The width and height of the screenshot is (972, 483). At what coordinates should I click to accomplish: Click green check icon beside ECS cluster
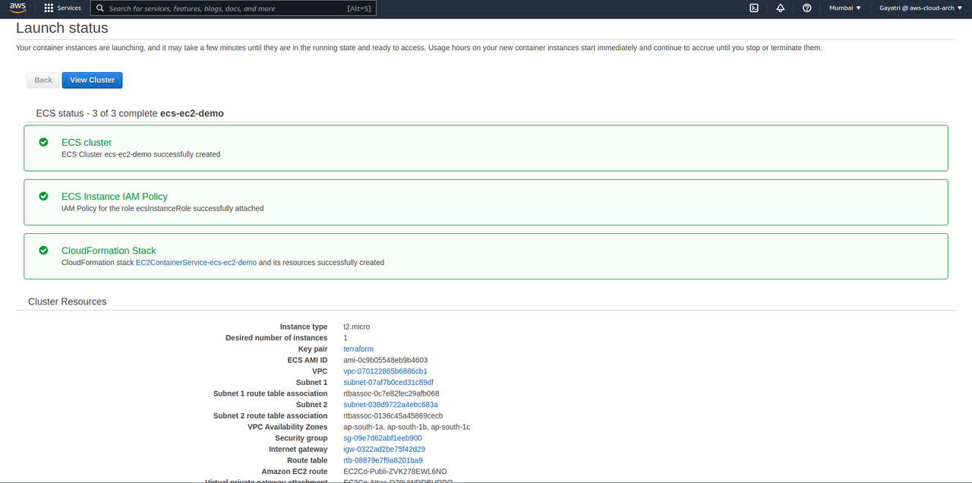point(44,142)
